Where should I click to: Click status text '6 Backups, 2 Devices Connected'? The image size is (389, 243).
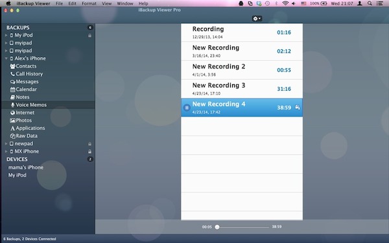(30, 239)
